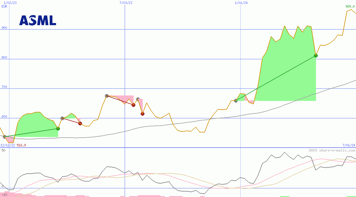Click the lowest red dot below the pink zone
356x197 pixels.
click(143, 114)
